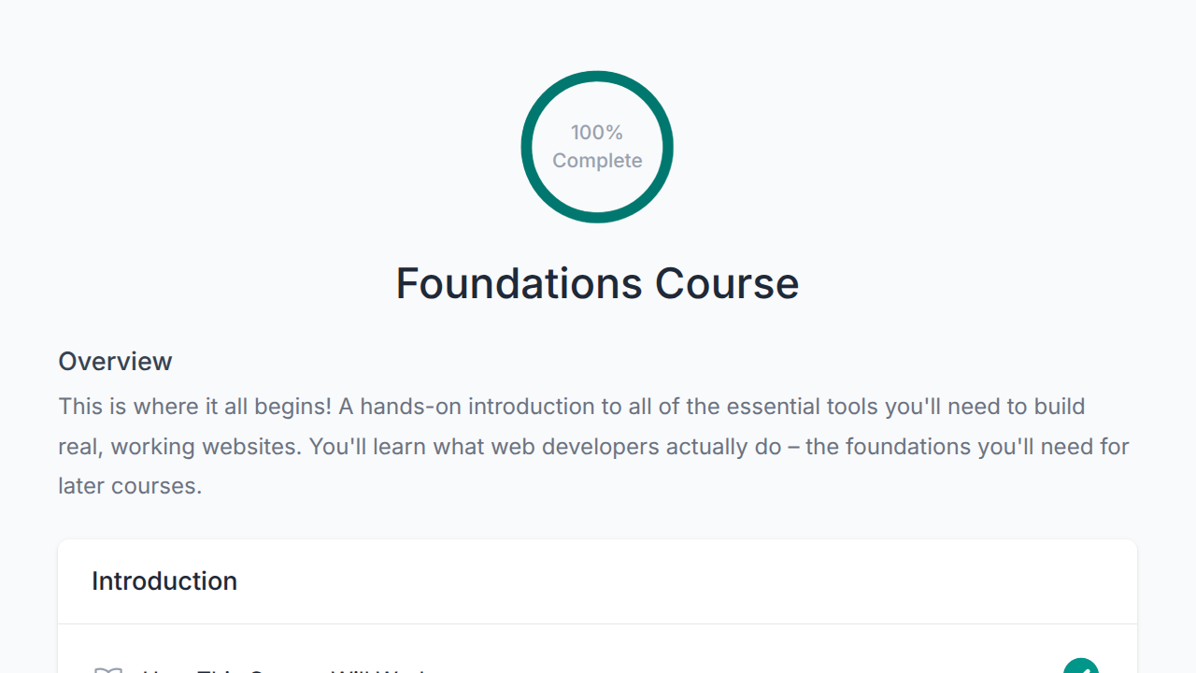The width and height of the screenshot is (1196, 673).
Task: Click the Overview heading
Action: 115,362
